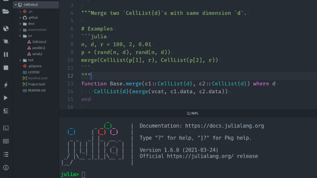The height and width of the screenshot is (178, 317).
Task: Expand the experimental folder
Action: tap(20, 30)
